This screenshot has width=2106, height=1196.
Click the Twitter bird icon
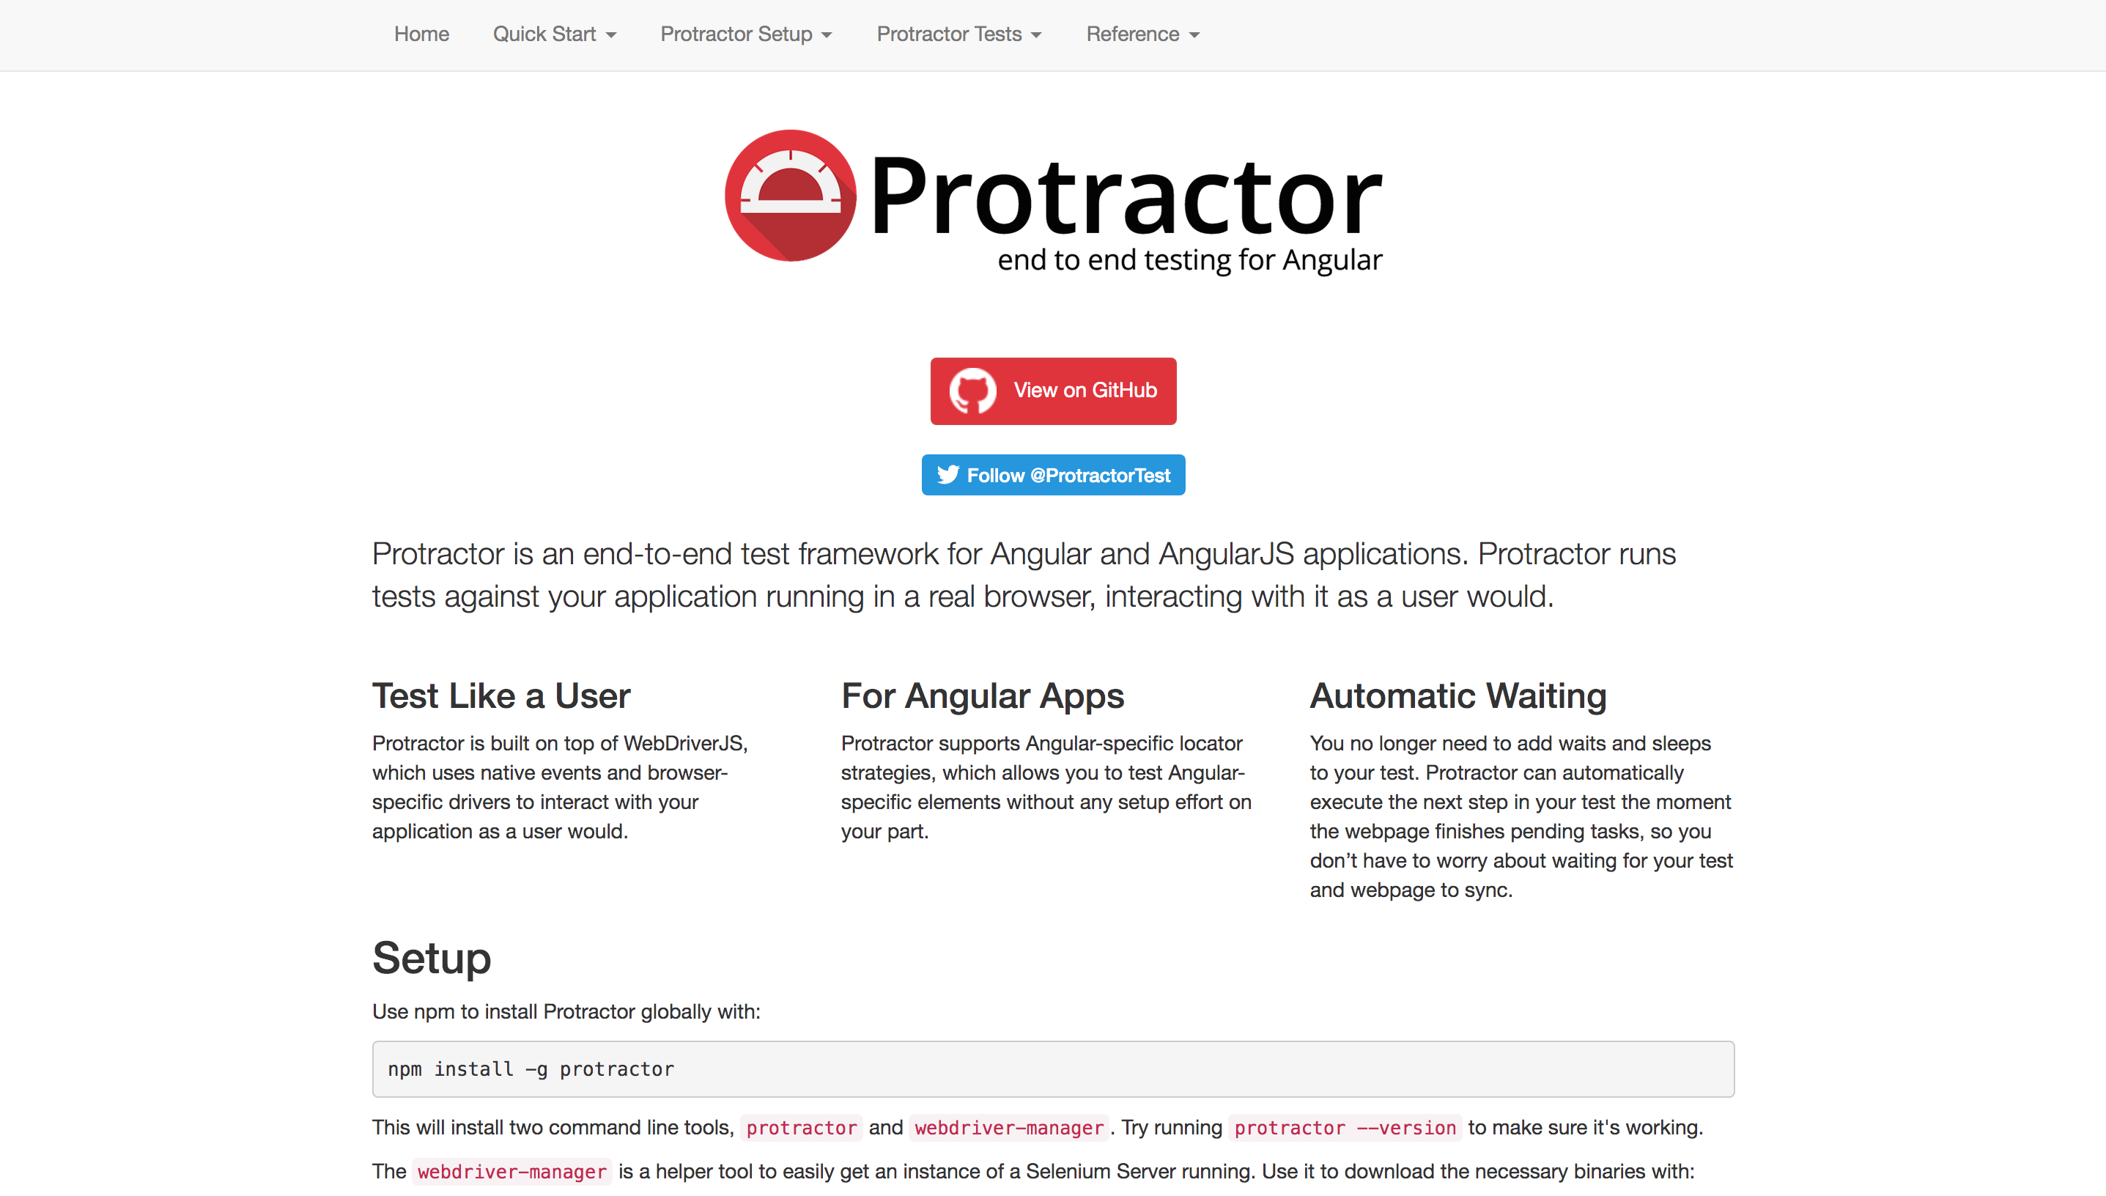pos(946,473)
